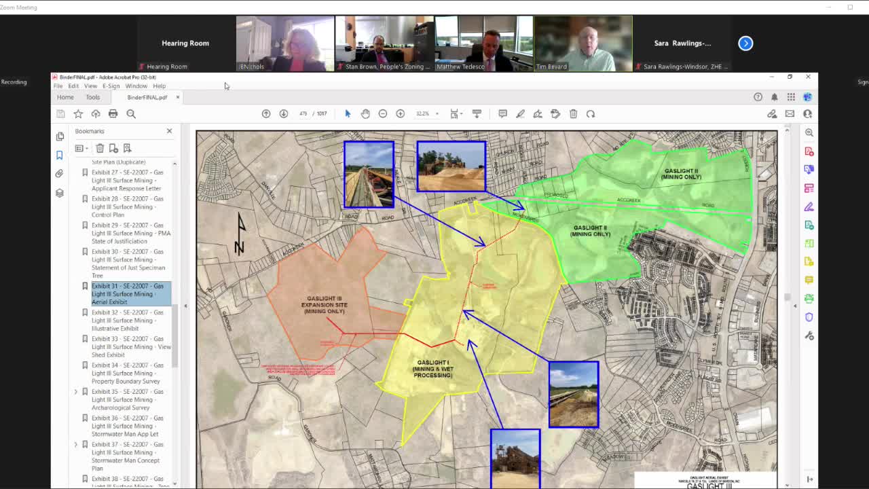Click the bookmarks panel scrollbar thumb
The height and width of the screenshot is (489, 869).
click(x=174, y=336)
